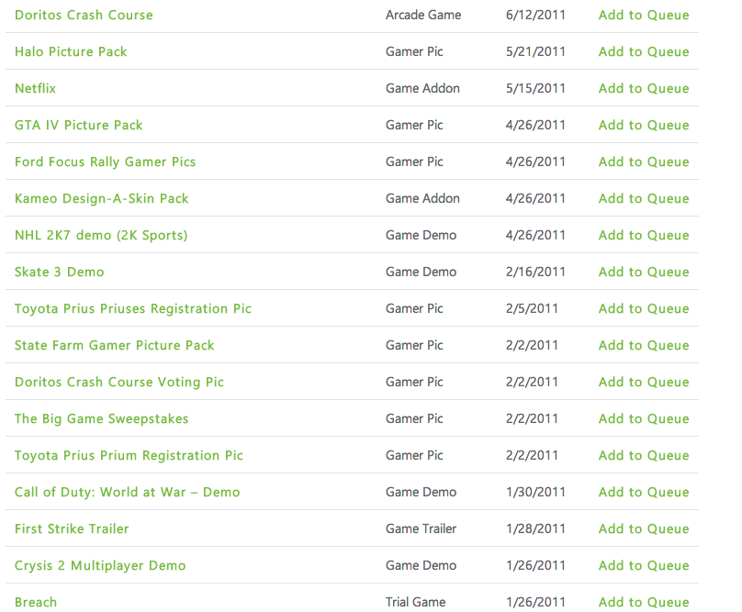
Task: Open Toyota Prius Priuses Registration Pic
Action: click(x=133, y=309)
